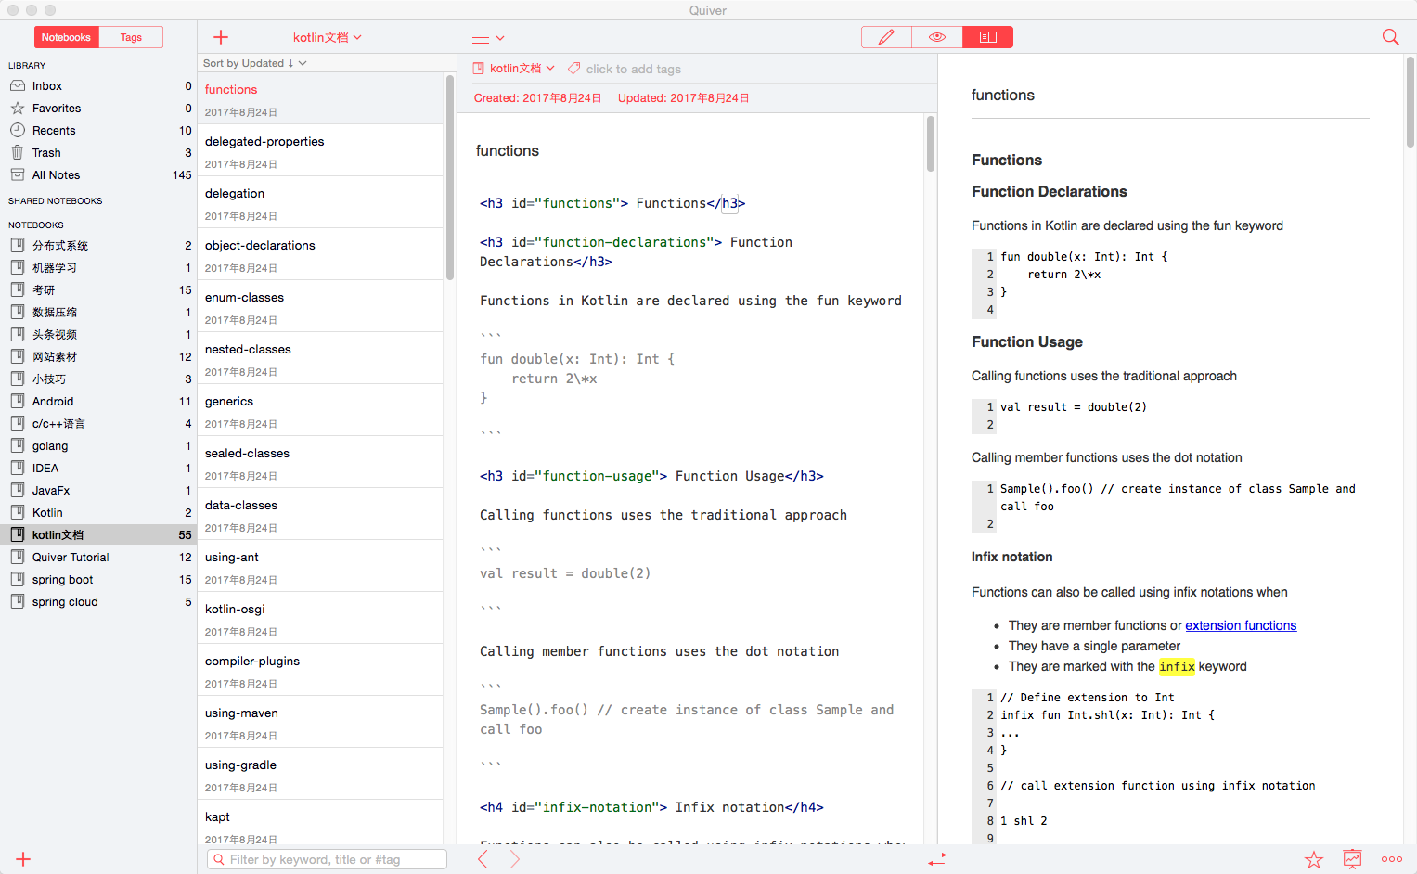Screen dimensions: 1417x874
Task: Favorite this note with the star icon
Action: click(x=1314, y=859)
